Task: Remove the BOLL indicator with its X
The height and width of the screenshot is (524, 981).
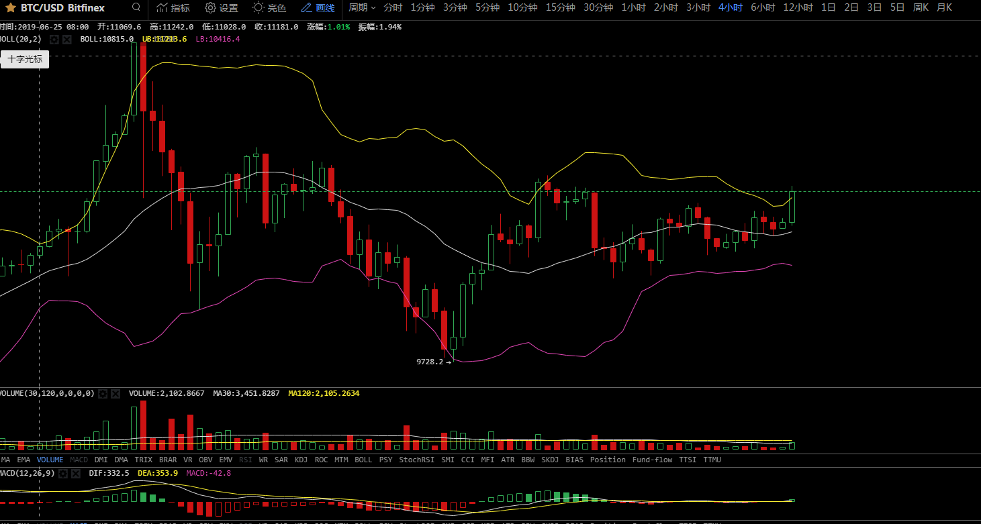Action: point(66,40)
